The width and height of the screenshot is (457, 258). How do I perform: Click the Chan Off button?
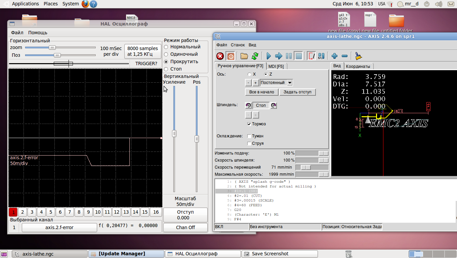tap(185, 227)
